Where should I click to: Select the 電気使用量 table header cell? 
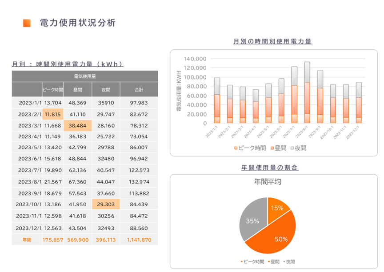pyautogui.click(x=85, y=76)
